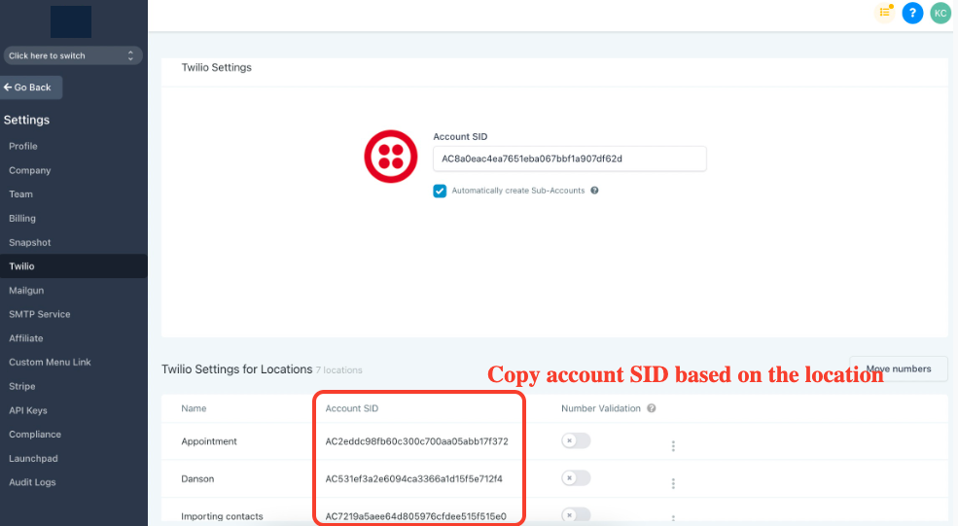Select Importing contacts account SID text
The image size is (958, 526).
[415, 516]
